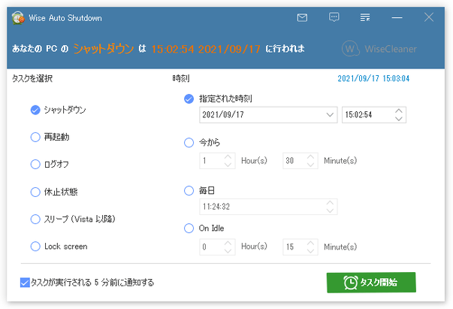
Task: Toggle the 5 分前に通知する checkbox
Action: click(x=25, y=283)
